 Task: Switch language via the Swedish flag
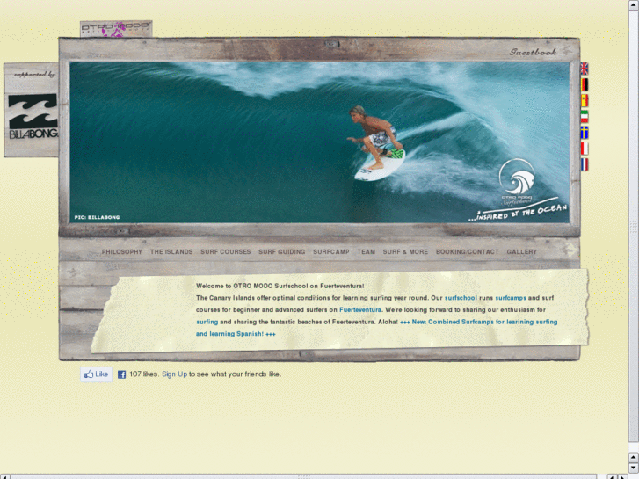pos(584,133)
